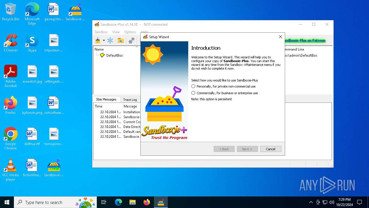Select byforum.png file icon

click(32, 106)
